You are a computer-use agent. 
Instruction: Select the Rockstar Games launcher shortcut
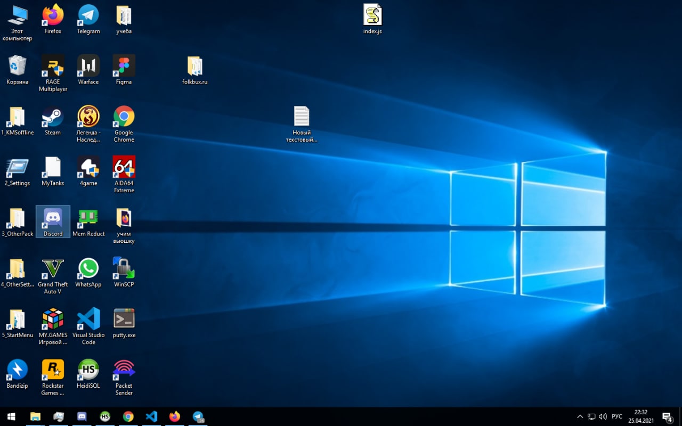click(x=53, y=377)
